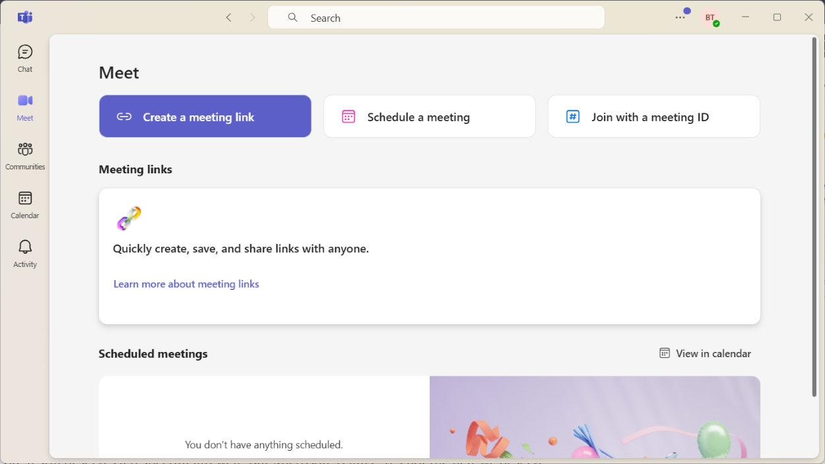Open the meeting link icon on Create button

pyautogui.click(x=123, y=116)
